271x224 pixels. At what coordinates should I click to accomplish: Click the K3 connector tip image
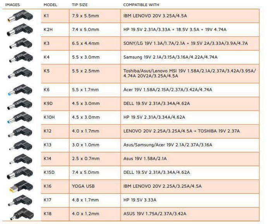click(x=21, y=44)
